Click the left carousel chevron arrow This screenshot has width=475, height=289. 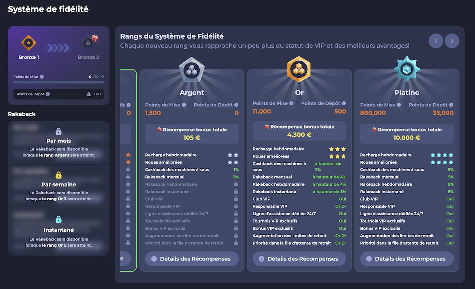pos(436,41)
